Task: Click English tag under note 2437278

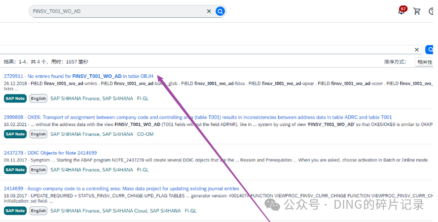Action: [x=38, y=170]
